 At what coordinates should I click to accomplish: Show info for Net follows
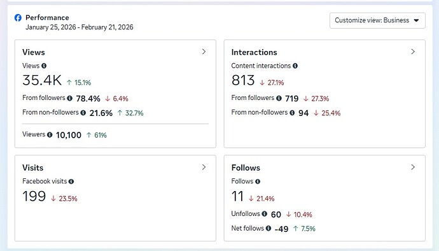click(268, 228)
